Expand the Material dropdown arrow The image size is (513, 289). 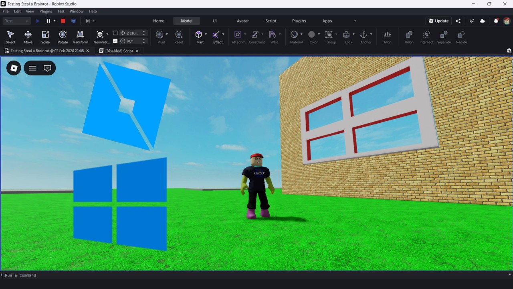pyautogui.click(x=301, y=34)
